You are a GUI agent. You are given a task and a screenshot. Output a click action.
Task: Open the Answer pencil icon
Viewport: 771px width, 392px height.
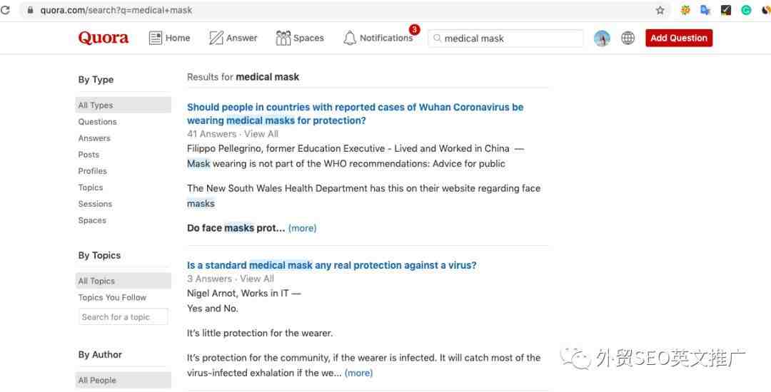click(216, 38)
